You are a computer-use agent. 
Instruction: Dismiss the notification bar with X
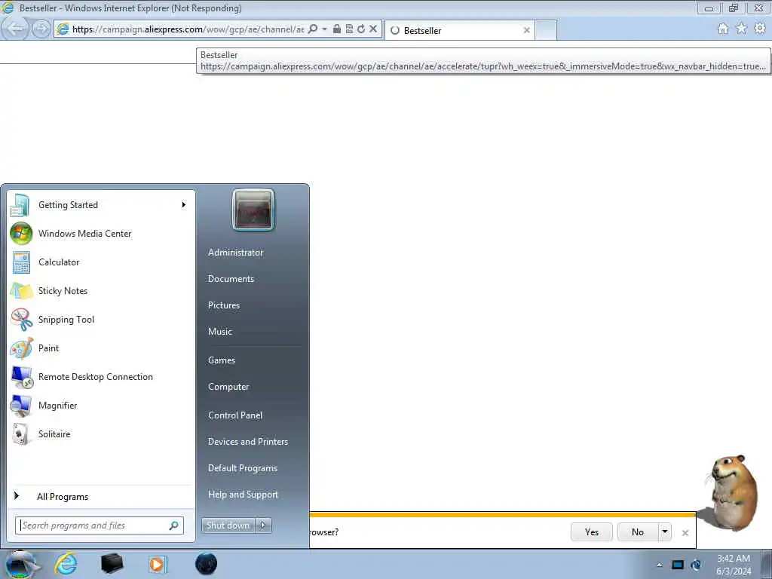tap(685, 533)
